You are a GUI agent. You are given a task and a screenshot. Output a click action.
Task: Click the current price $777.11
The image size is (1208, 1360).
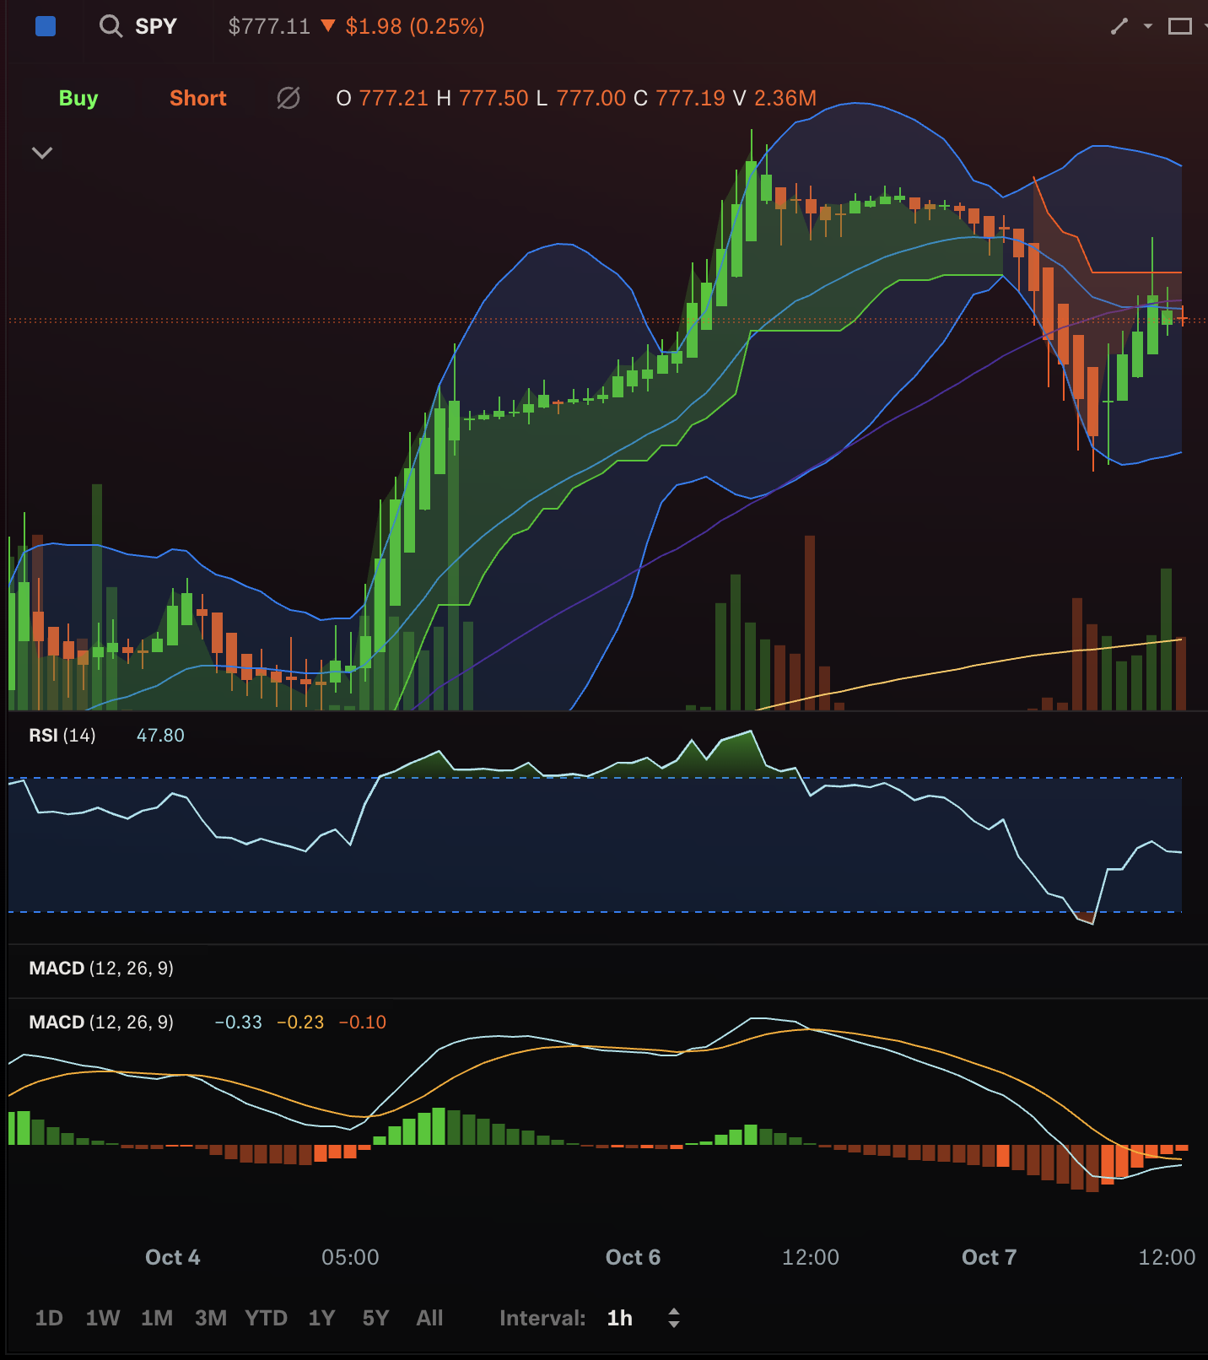point(269,26)
